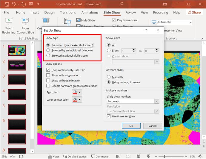The image size is (206, 159).
Task: Click the help question mark in dialog
Action: [146, 31]
